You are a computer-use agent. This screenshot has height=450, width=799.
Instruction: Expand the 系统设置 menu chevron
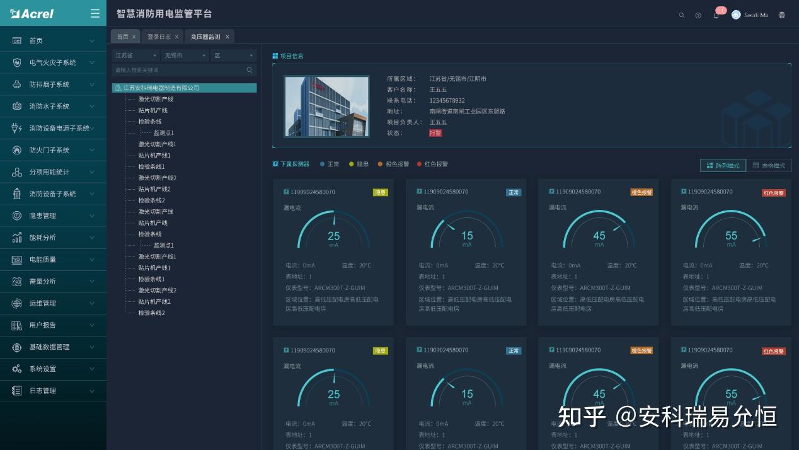[x=92, y=369]
